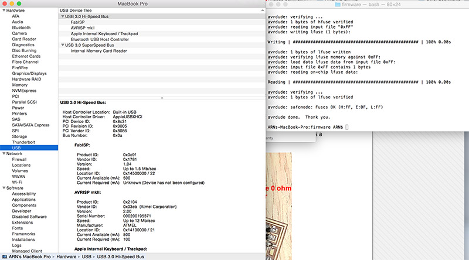Collapse USB 3.0 SuperSpeed Bus tree
The height and width of the screenshot is (260, 469).
pyautogui.click(x=63, y=45)
